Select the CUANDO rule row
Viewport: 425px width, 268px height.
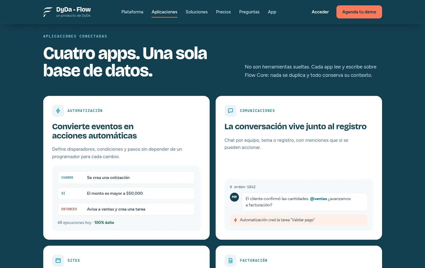click(126, 177)
